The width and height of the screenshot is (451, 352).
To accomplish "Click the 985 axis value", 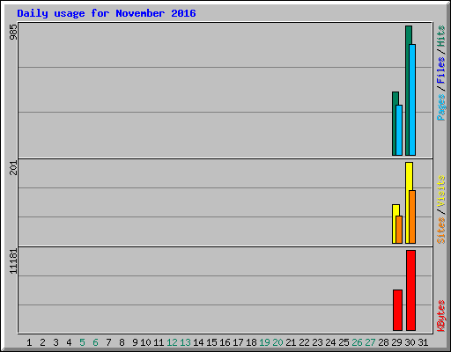I will [13, 32].
